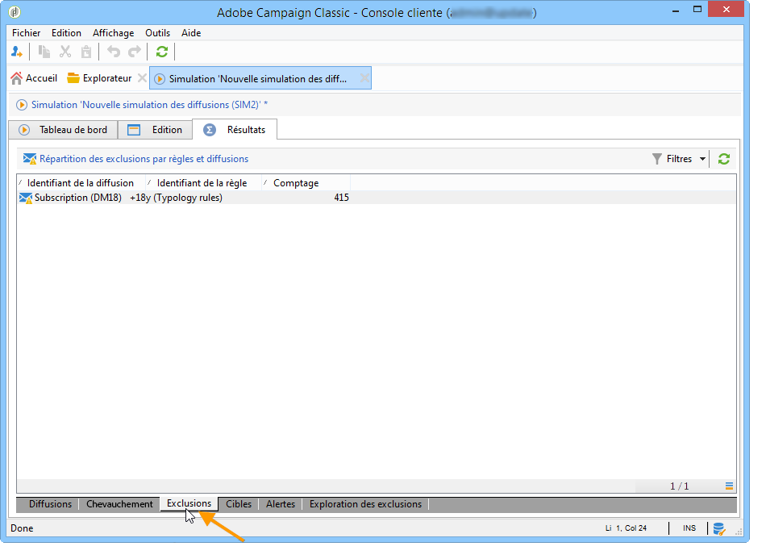Click the database status icon in status bar
Viewport: 766px width, 559px height.
(718, 528)
